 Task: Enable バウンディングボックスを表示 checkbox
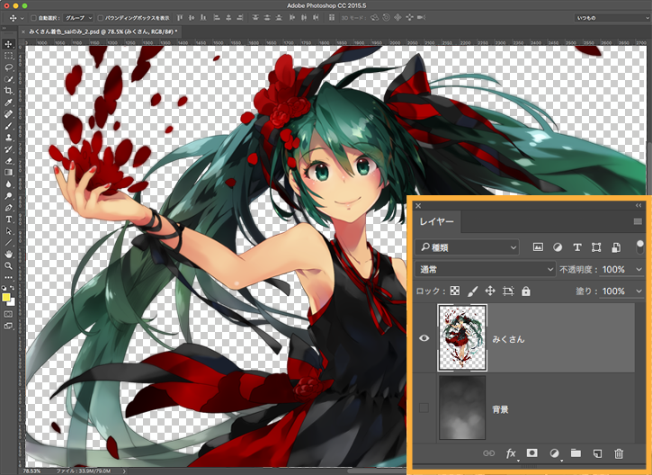100,18
